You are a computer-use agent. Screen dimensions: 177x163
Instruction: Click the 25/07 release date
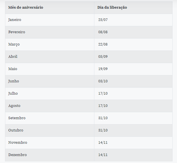point(103,20)
